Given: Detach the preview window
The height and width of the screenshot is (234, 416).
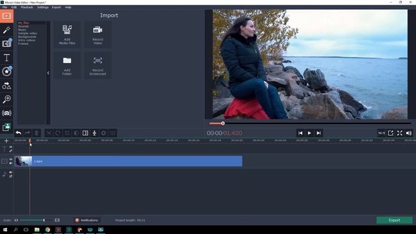Looking at the screenshot, I should pos(391,133).
